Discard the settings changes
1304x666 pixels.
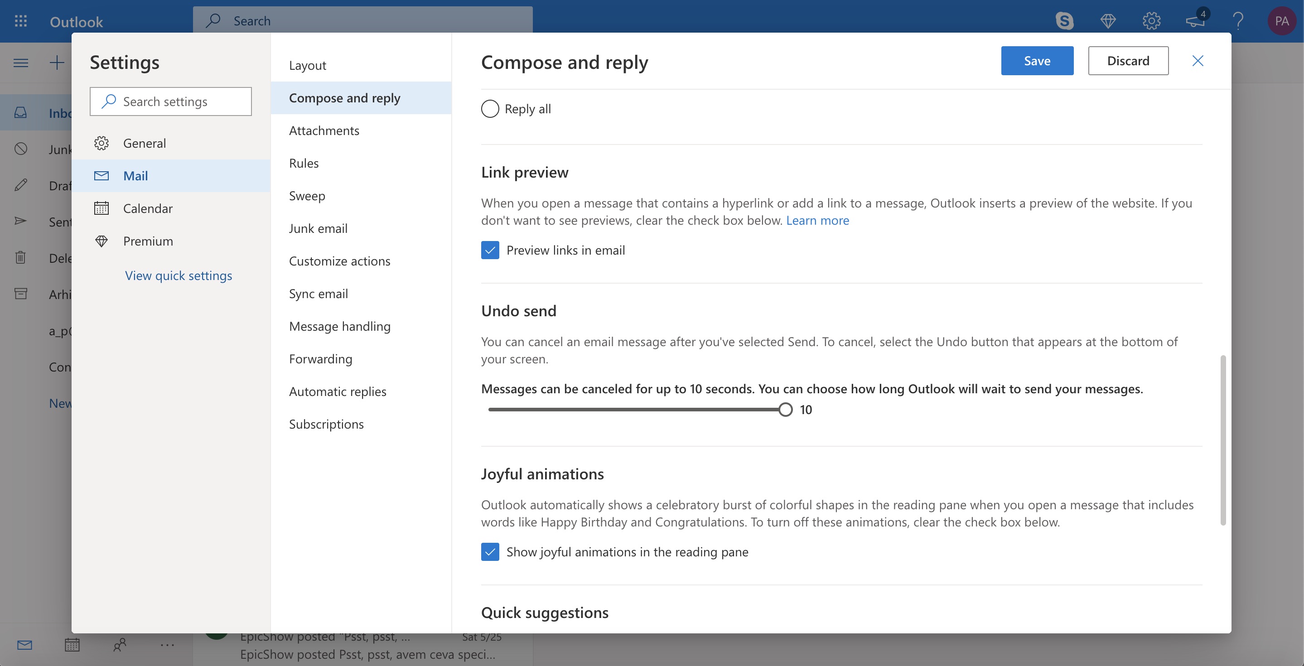coord(1128,61)
